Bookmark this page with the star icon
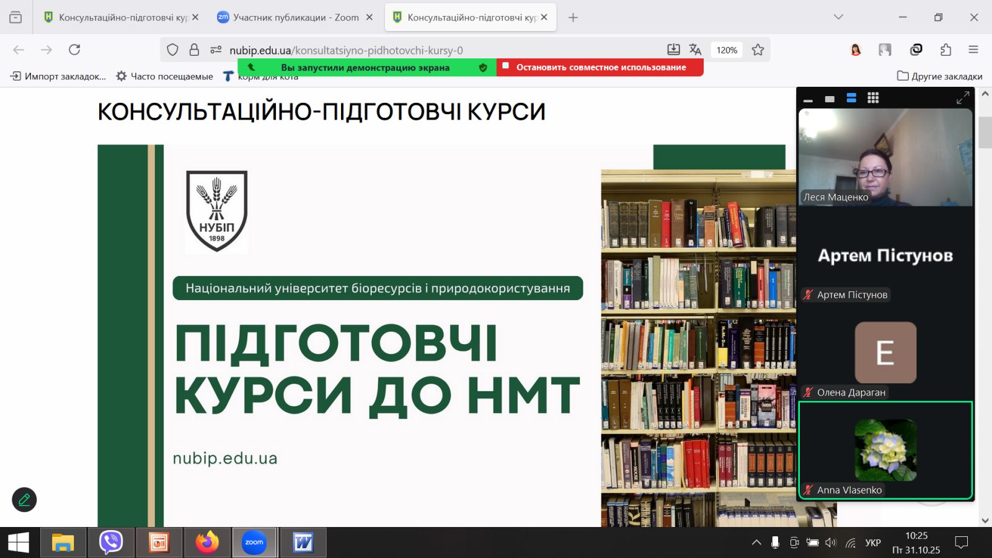Viewport: 992px width, 558px height. coord(758,50)
